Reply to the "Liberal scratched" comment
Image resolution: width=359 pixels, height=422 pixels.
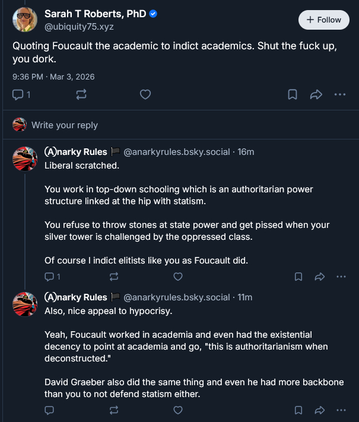pyautogui.click(x=50, y=276)
